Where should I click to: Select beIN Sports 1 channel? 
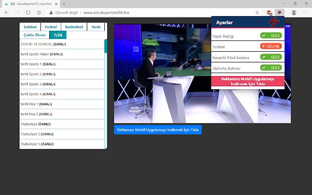coord(62,64)
